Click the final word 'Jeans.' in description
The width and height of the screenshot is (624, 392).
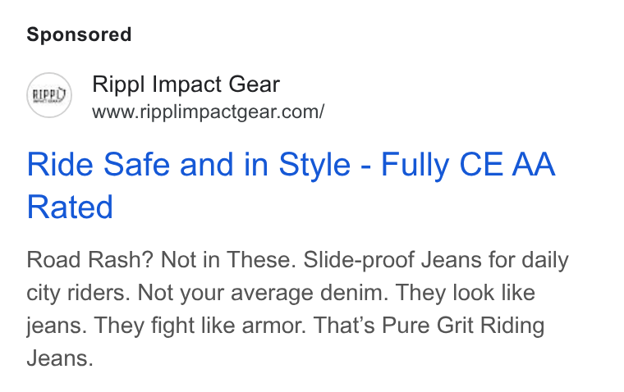pyautogui.click(x=60, y=358)
